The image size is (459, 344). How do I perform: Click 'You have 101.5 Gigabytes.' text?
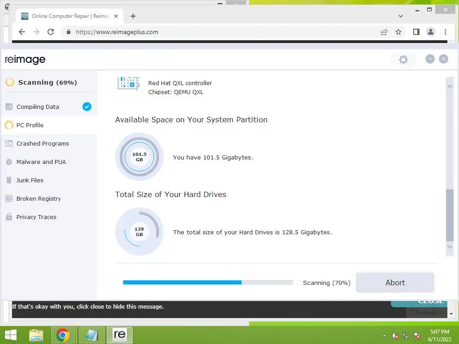(x=213, y=157)
